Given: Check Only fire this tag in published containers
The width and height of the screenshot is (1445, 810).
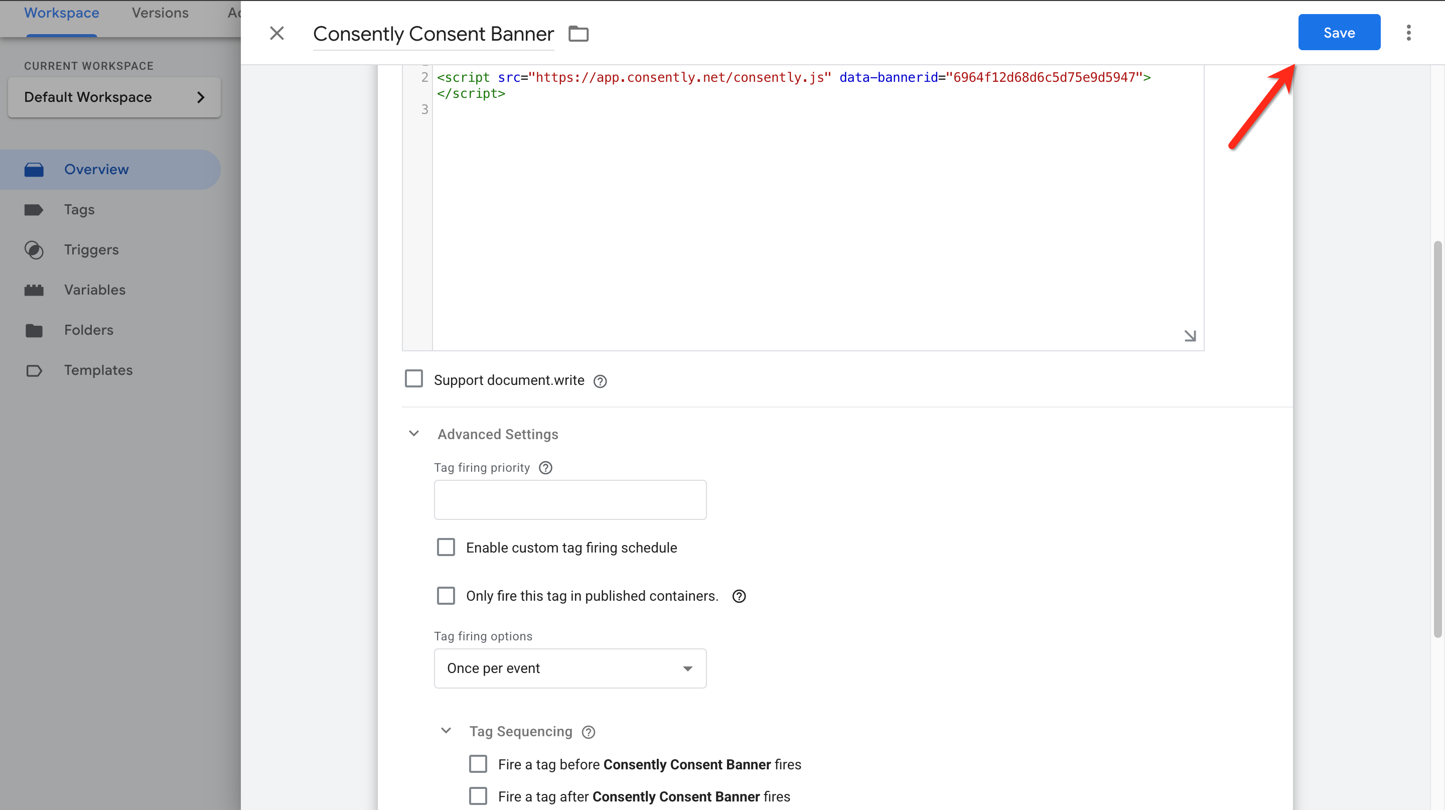Looking at the screenshot, I should (x=446, y=596).
